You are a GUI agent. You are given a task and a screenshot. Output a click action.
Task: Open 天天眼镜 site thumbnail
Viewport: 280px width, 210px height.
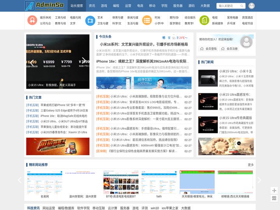[x=197, y=182]
